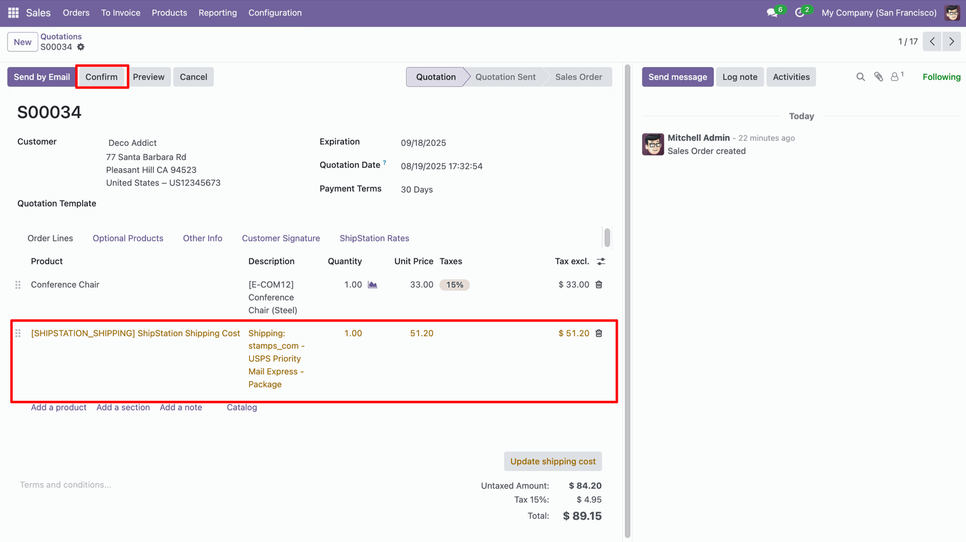Image resolution: width=966 pixels, height=542 pixels.
Task: Open the column settings adjuster icon
Action: 601,262
